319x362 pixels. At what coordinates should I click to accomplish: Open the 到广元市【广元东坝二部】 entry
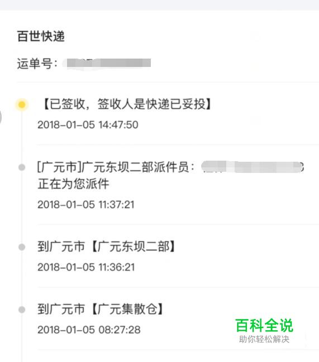(107, 247)
